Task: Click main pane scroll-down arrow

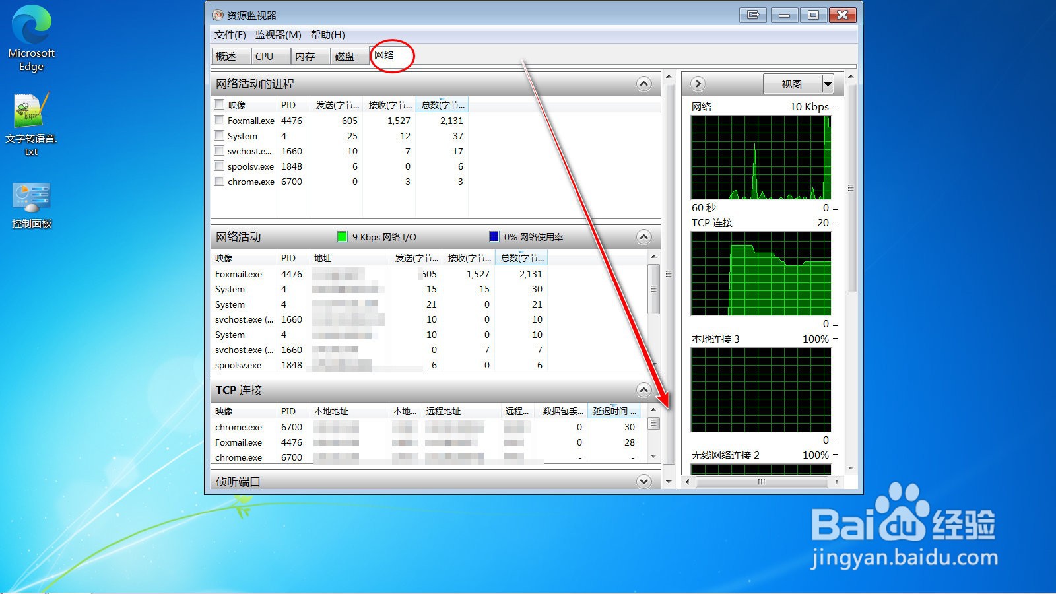Action: 669,482
